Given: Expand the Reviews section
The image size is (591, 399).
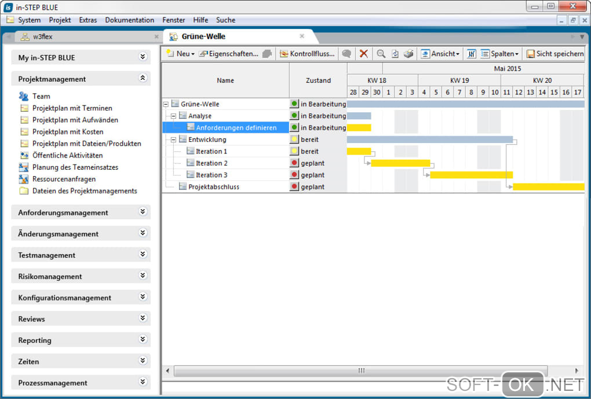Looking at the screenshot, I should coord(143,318).
